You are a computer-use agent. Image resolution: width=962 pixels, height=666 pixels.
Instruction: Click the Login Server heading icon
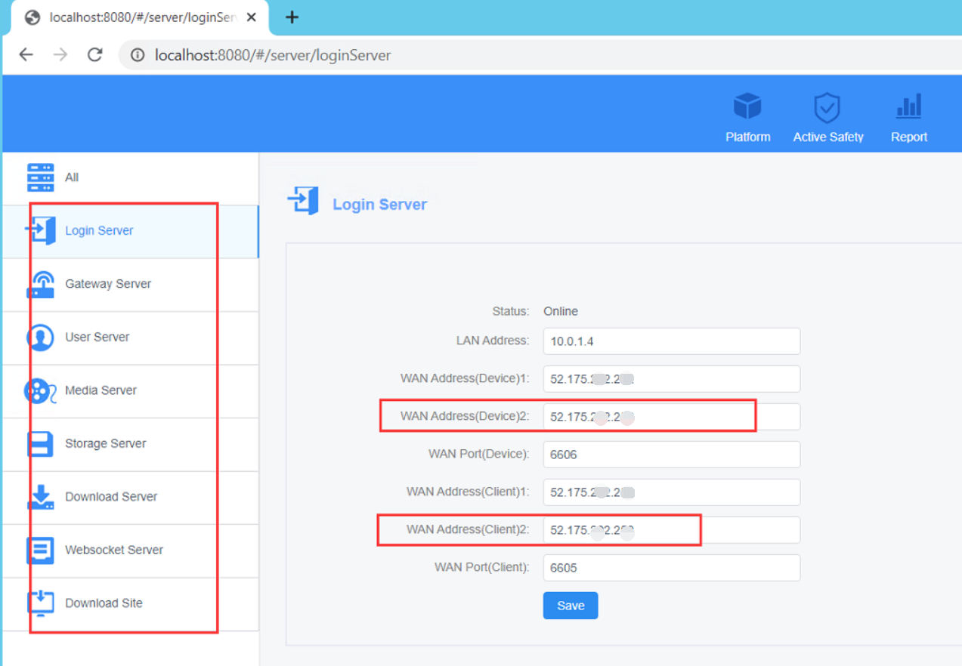(303, 201)
